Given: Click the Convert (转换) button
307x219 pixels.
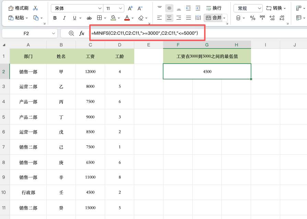Looking at the screenshot, I should pyautogui.click(x=274, y=8).
